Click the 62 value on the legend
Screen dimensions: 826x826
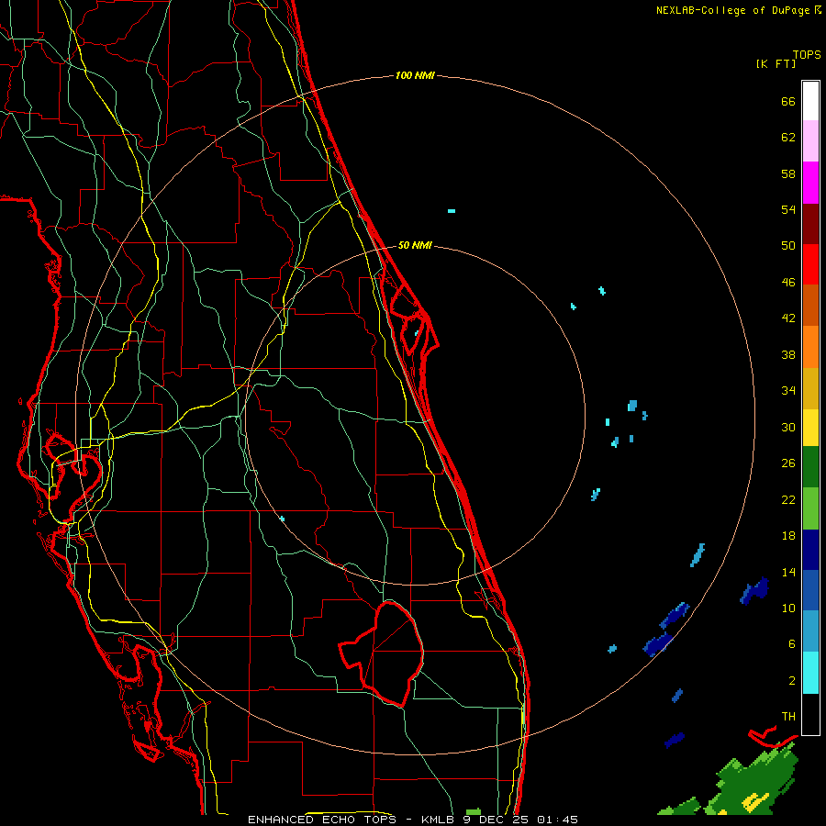coord(788,138)
